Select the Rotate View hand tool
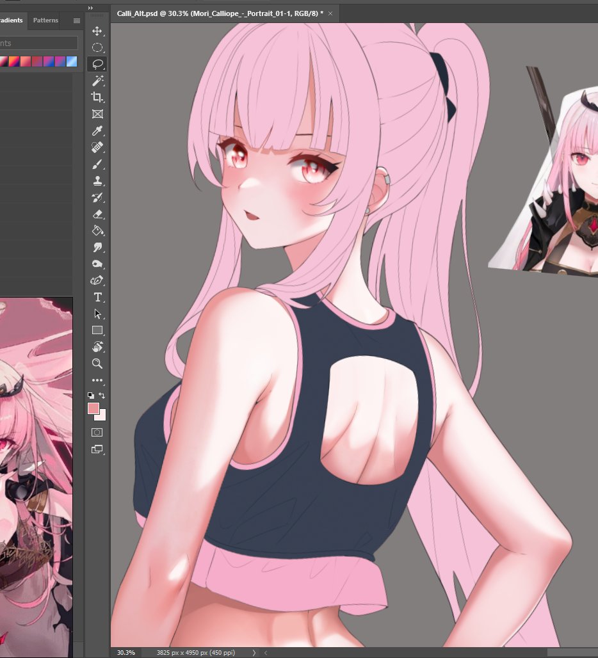Viewport: 598px width, 658px height. (97, 347)
